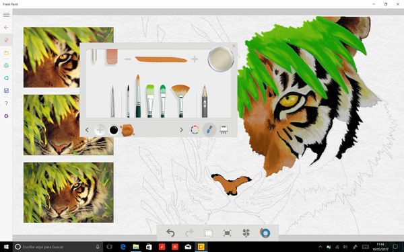The height and width of the screenshot is (252, 404).
Task: Select the palette knife tool
Action: [94, 56]
